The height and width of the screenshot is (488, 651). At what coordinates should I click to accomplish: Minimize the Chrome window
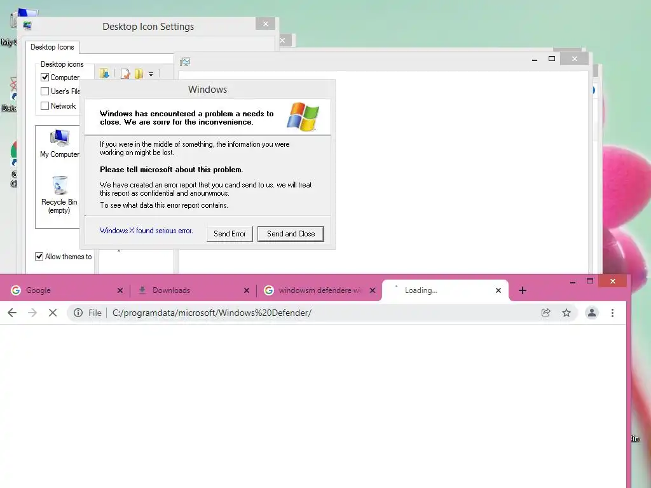[x=573, y=281]
